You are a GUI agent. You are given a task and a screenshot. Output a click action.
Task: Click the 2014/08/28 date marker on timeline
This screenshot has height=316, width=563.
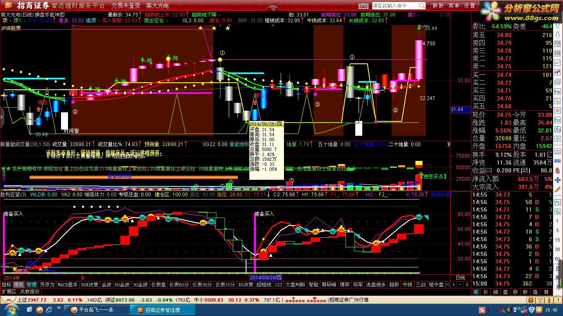click(266, 278)
